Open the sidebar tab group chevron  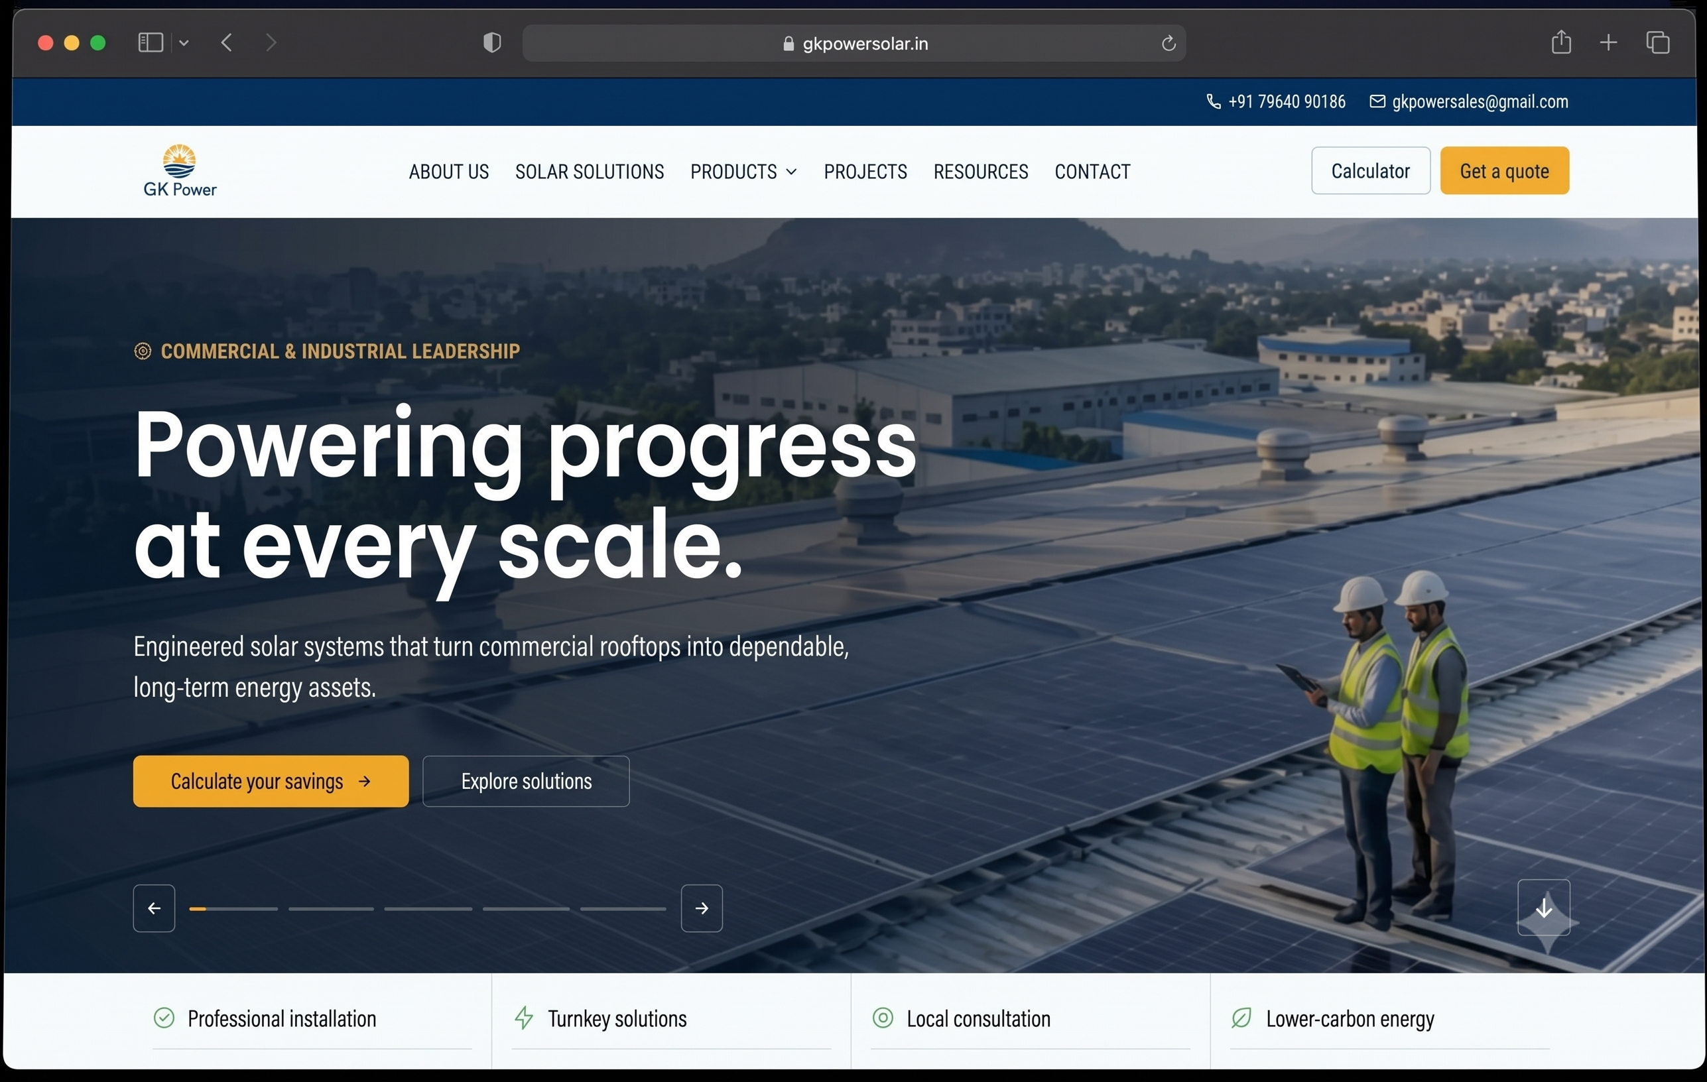click(184, 43)
